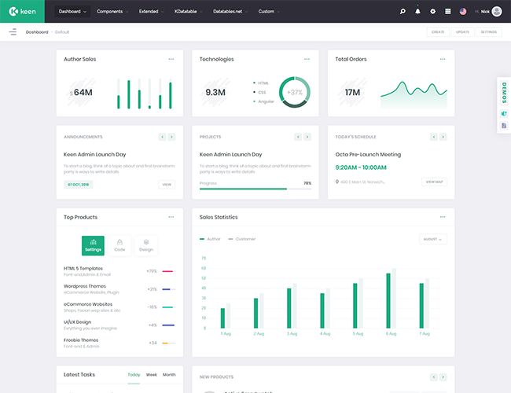Open Author Sales options menu
511x393 pixels.
pyautogui.click(x=171, y=59)
